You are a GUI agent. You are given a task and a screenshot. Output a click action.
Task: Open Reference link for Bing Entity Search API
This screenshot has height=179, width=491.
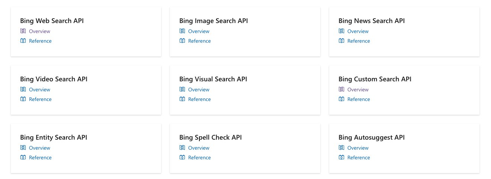40,157
